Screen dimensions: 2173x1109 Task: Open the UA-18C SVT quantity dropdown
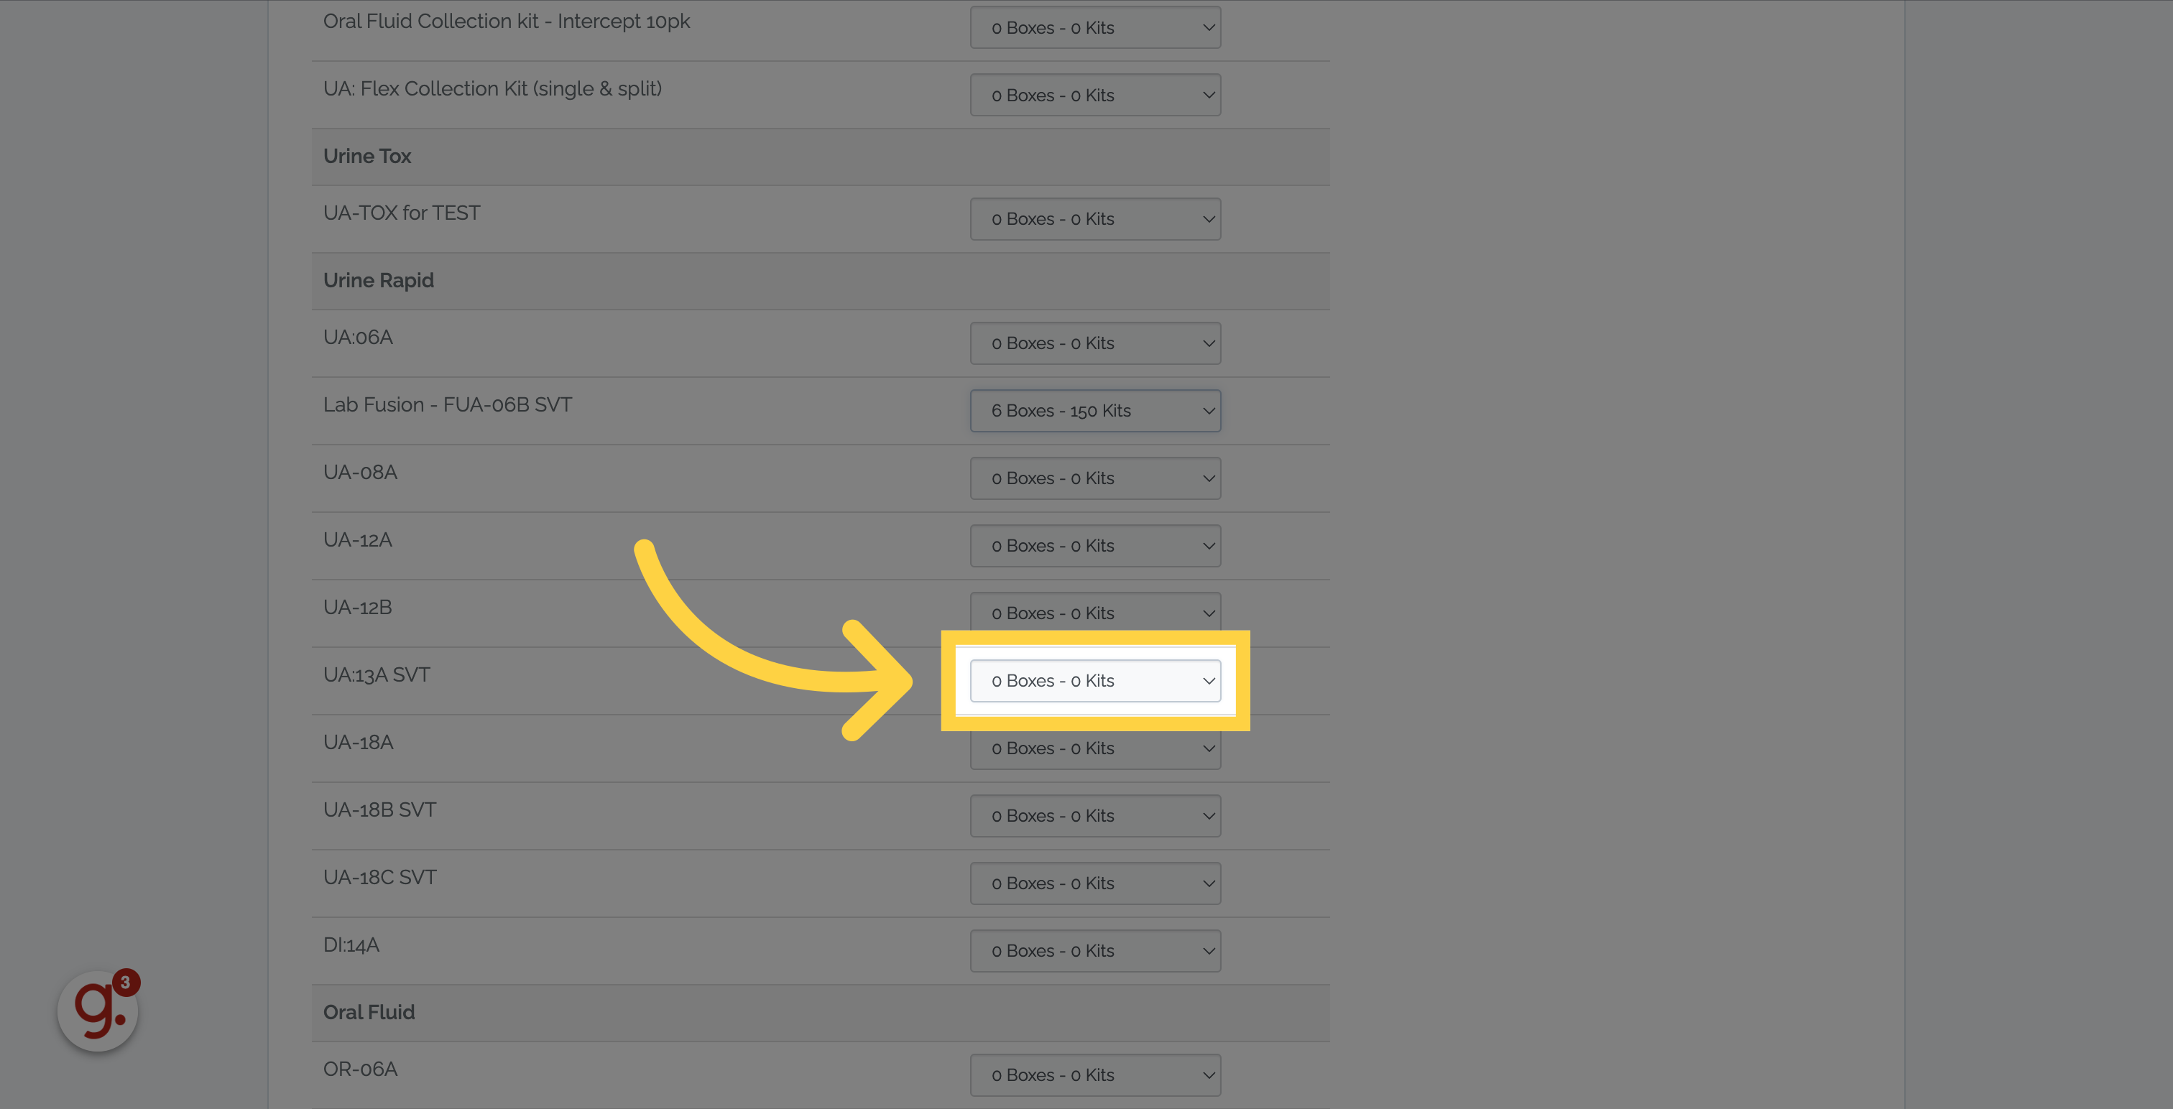point(1095,883)
